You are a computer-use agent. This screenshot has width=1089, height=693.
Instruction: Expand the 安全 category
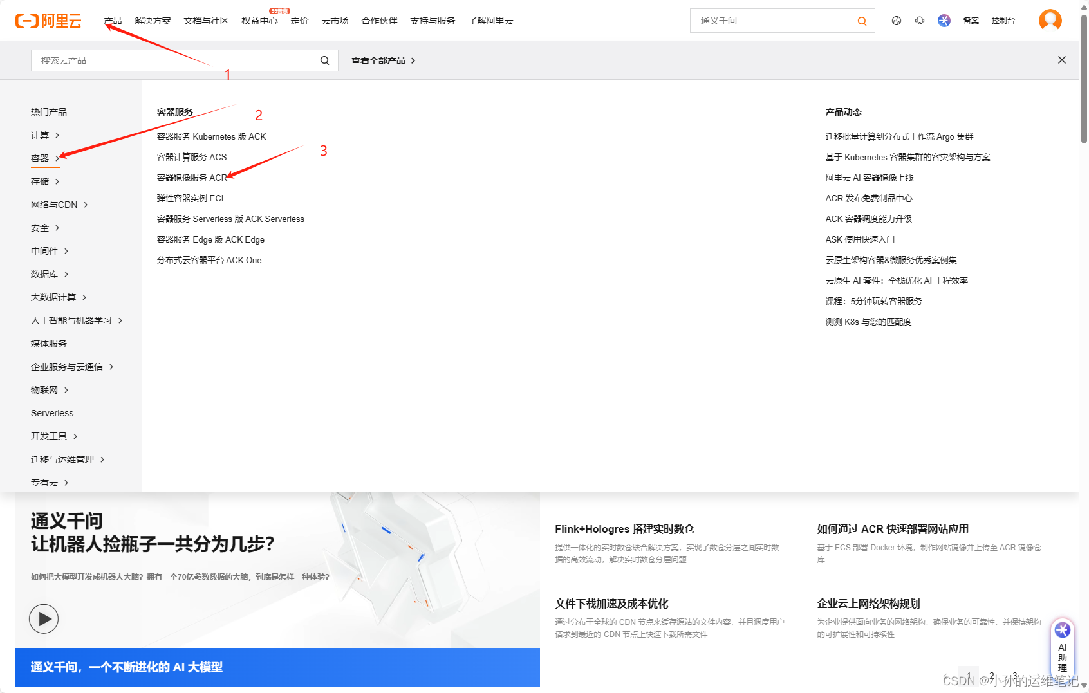45,228
